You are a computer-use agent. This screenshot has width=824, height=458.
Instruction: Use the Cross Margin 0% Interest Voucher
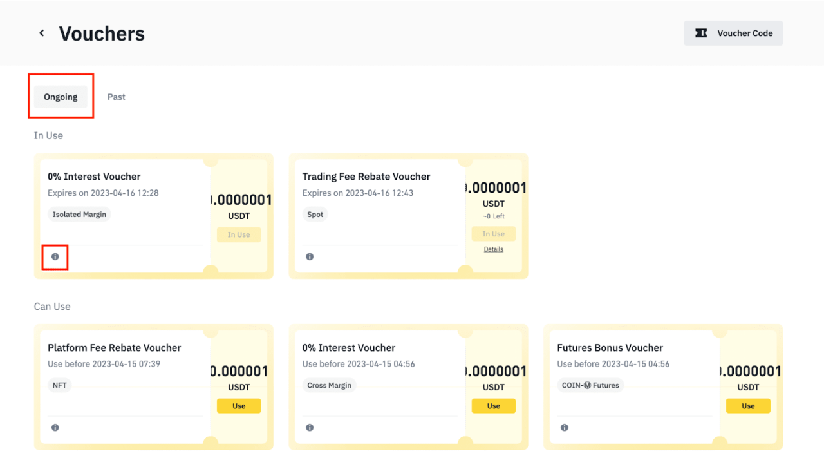point(493,406)
